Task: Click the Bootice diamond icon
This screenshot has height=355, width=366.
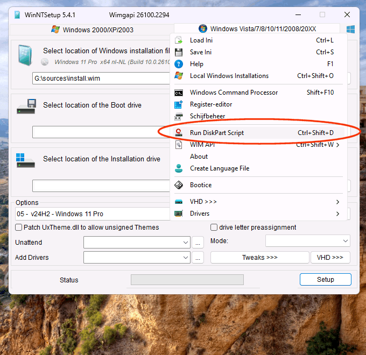Action: [179, 185]
